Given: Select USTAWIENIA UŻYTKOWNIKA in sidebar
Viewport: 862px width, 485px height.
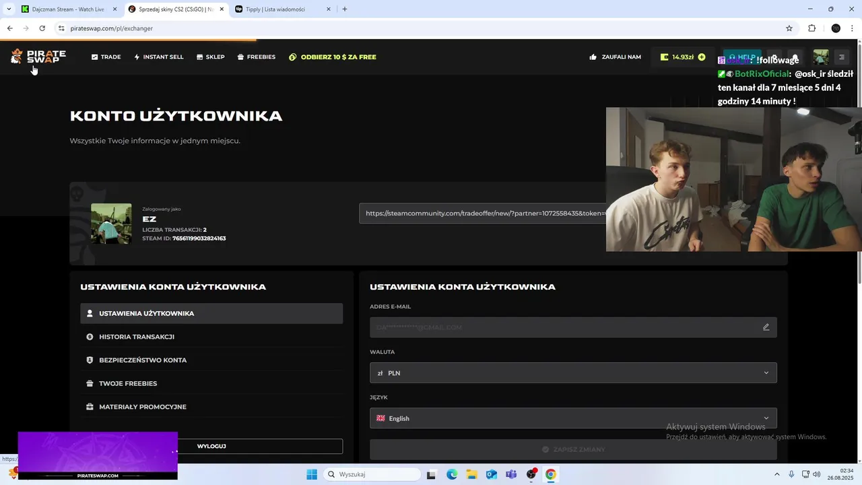Looking at the screenshot, I should point(211,313).
